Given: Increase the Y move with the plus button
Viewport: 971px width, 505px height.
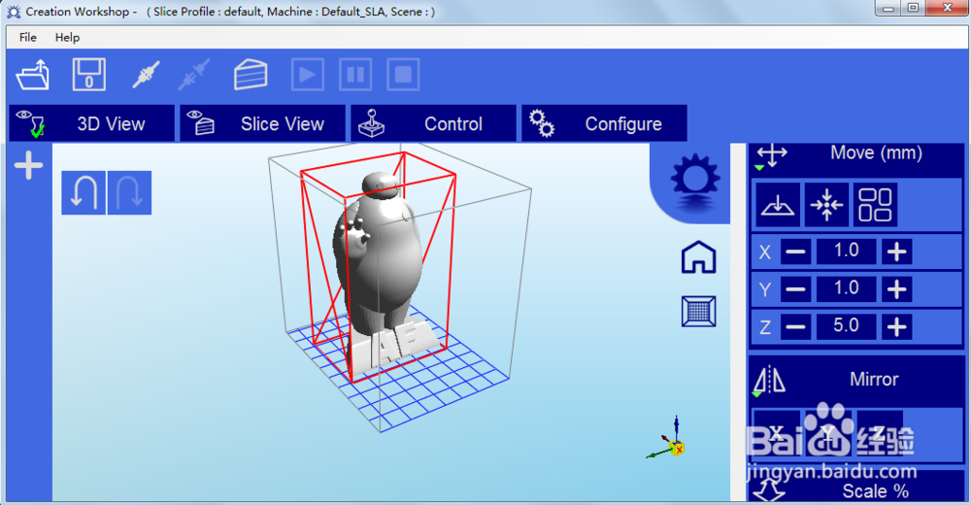Looking at the screenshot, I should [x=896, y=289].
